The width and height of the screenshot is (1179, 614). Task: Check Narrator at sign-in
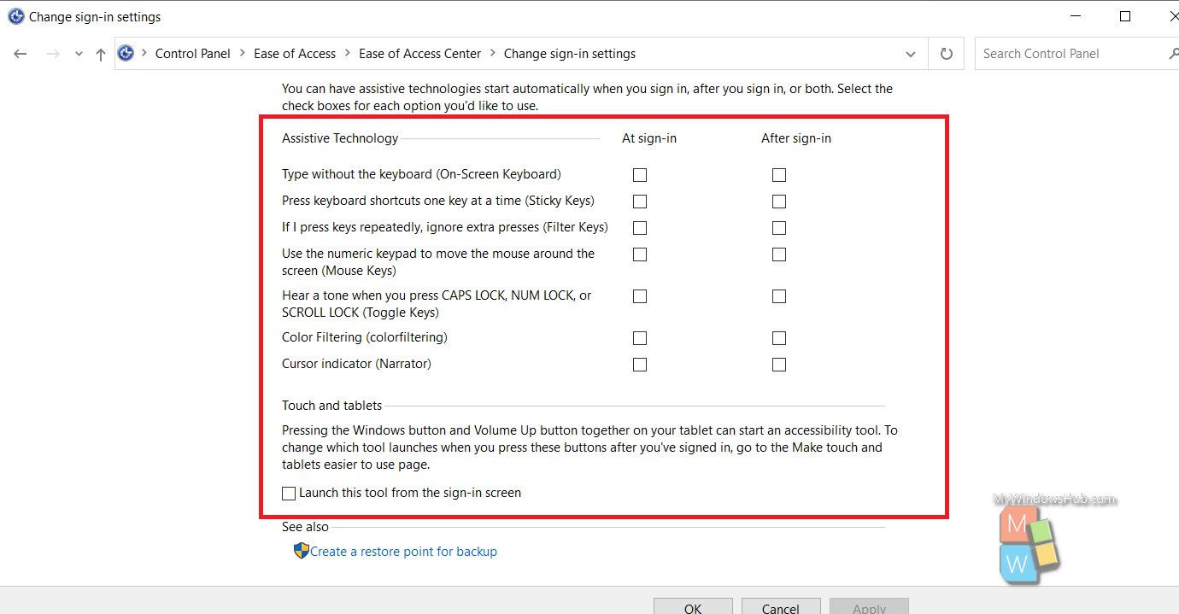(640, 365)
